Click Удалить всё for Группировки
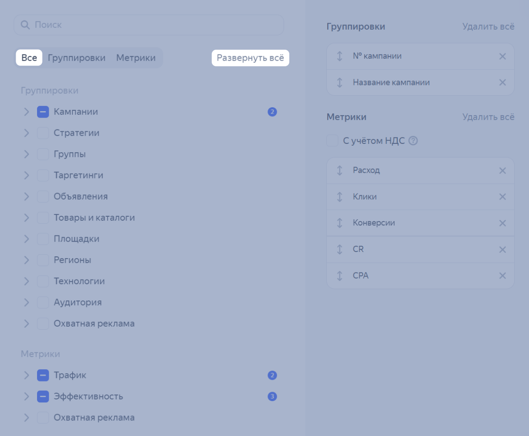Screen dimensions: 529x436 pyautogui.click(x=488, y=27)
